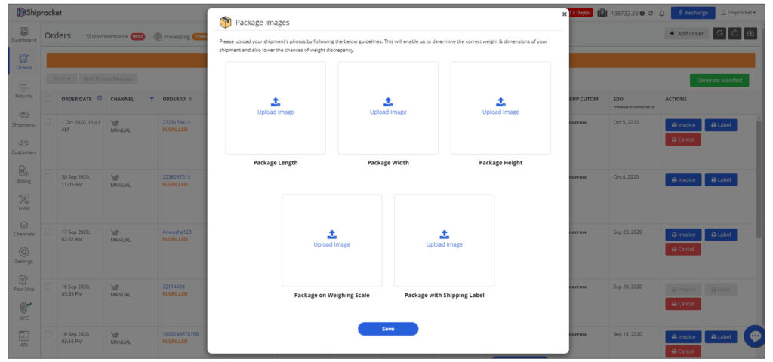Open Shipments in the sidebar
Screen dimensions: 773x362
click(x=23, y=118)
